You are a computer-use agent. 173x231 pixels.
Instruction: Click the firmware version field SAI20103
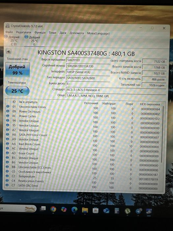[x=88, y=60]
